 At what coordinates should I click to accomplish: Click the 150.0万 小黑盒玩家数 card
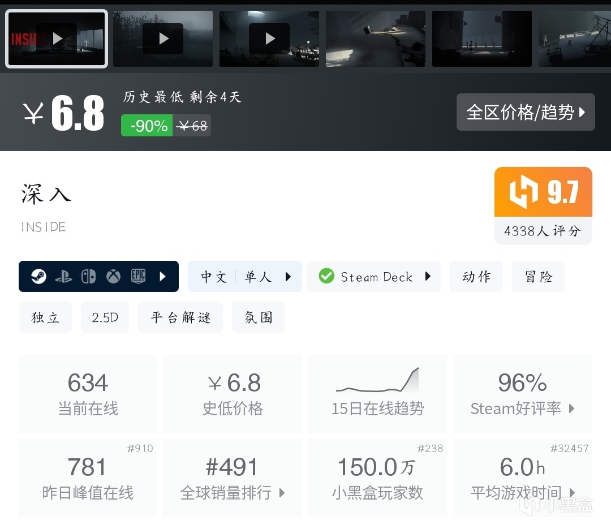point(377,478)
